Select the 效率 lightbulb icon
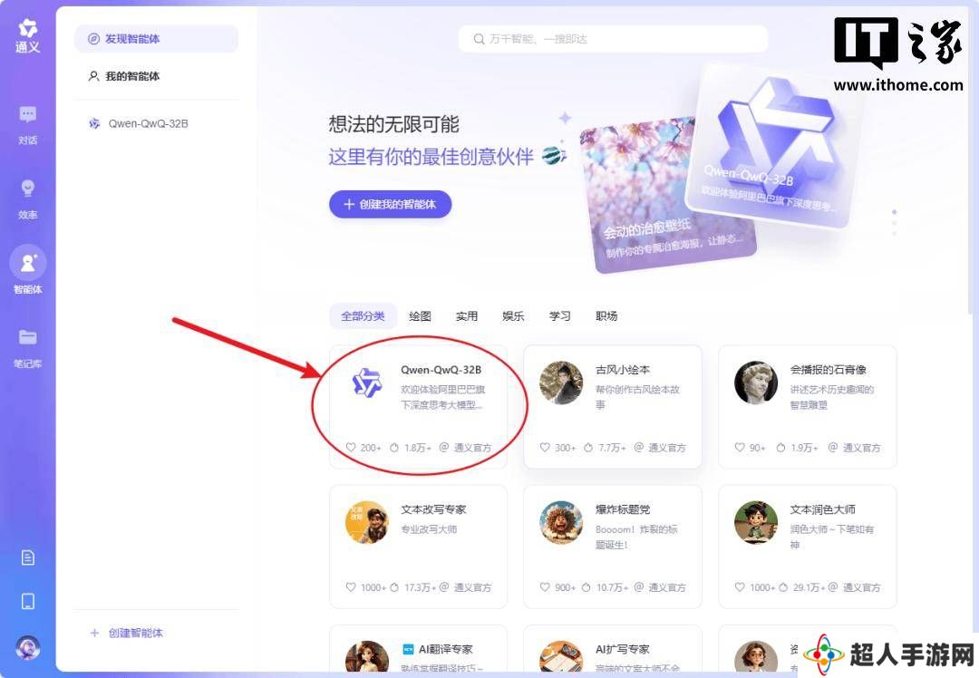 (x=27, y=188)
